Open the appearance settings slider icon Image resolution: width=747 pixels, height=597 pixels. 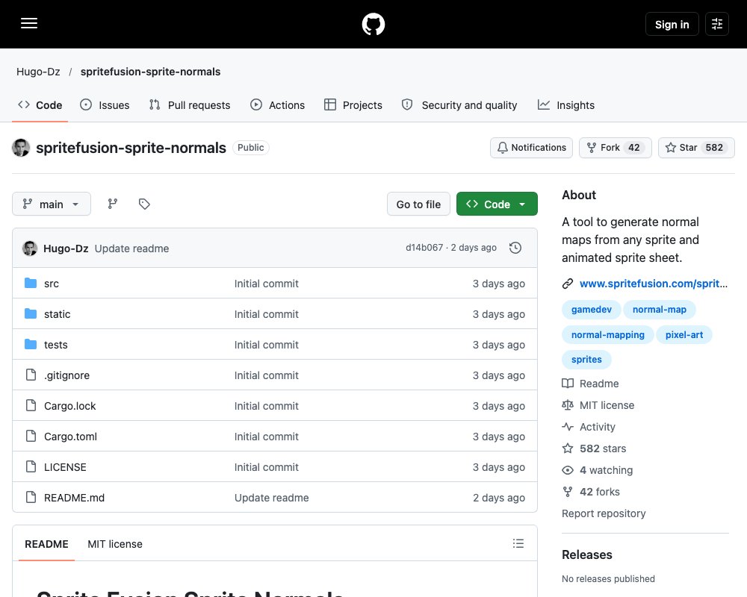tap(717, 24)
